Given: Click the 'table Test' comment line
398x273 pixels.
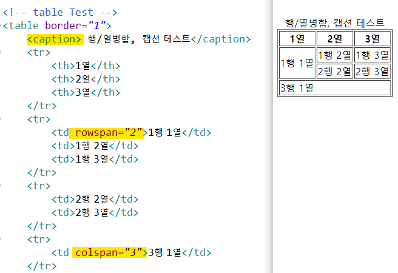Looking at the screenshot, I should click(x=60, y=12).
